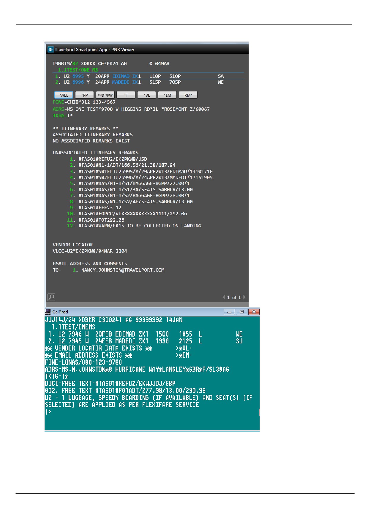
Task: Click record locator T9NBTM text
Action: tap(61, 64)
